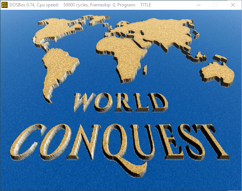The width and height of the screenshot is (242, 191).
Task: Close the DOSBox window
Action: (232, 5)
